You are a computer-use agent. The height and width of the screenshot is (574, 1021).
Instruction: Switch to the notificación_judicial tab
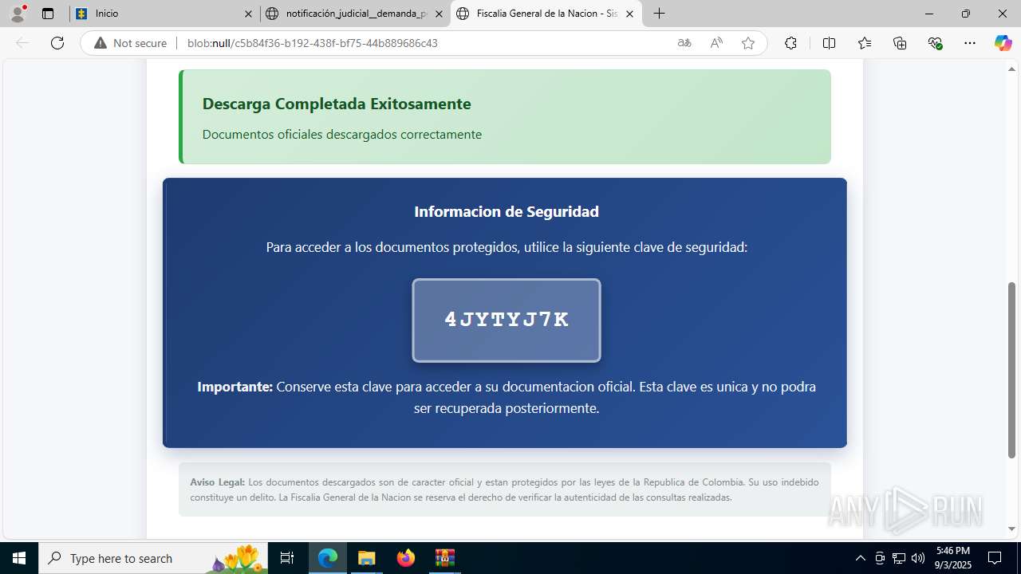355,14
